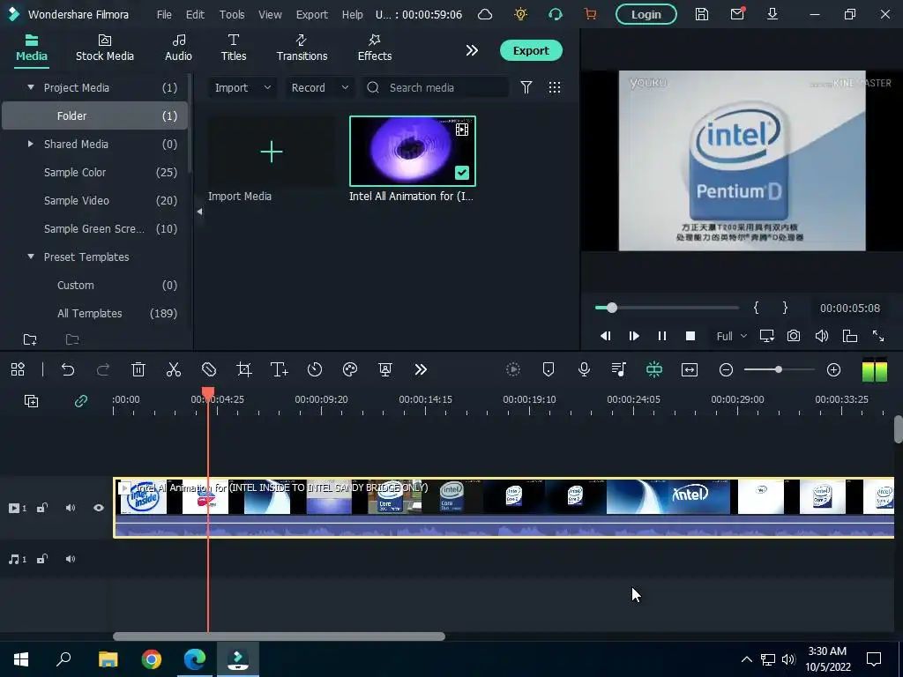903x677 pixels.
Task: Click the green screen portrait icon
Action: pos(385,369)
